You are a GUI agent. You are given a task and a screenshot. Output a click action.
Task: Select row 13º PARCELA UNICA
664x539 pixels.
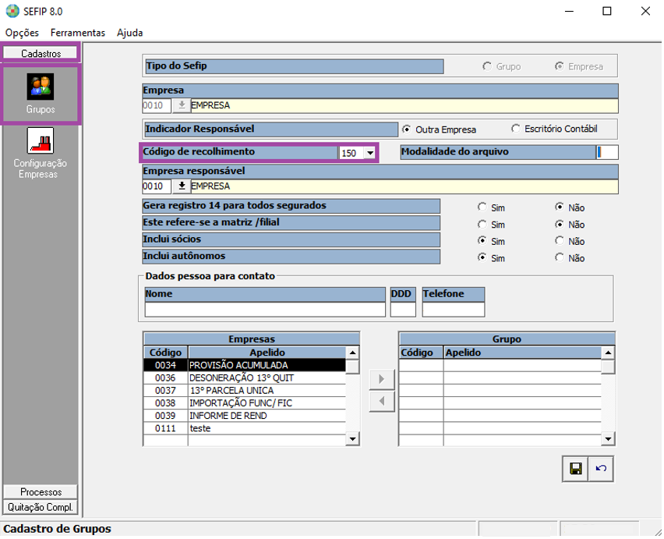(x=245, y=391)
